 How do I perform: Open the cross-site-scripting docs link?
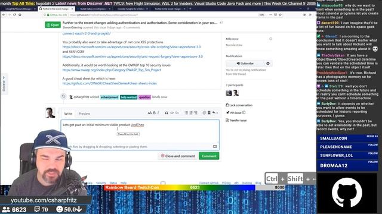click(x=131, y=47)
